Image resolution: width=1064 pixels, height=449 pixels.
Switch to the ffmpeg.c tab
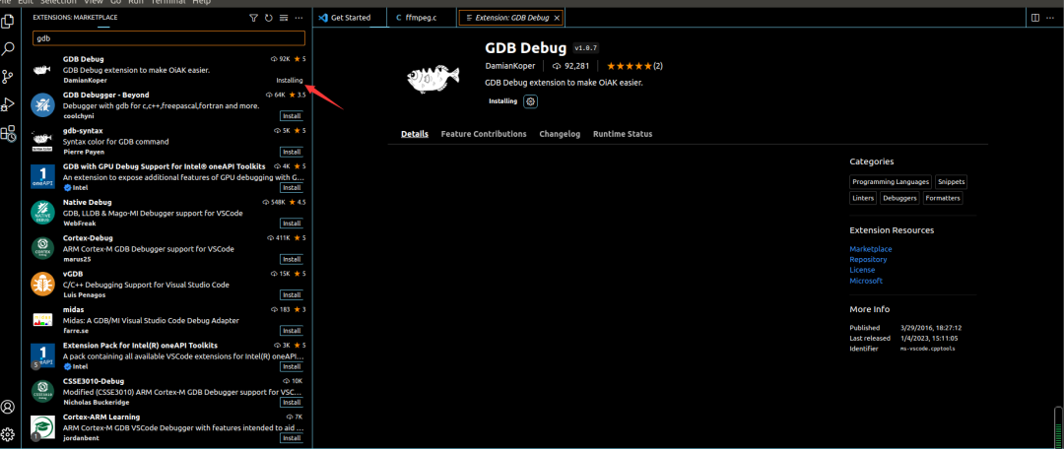click(424, 18)
